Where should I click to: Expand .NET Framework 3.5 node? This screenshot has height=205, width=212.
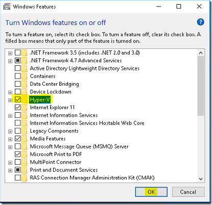[10, 54]
